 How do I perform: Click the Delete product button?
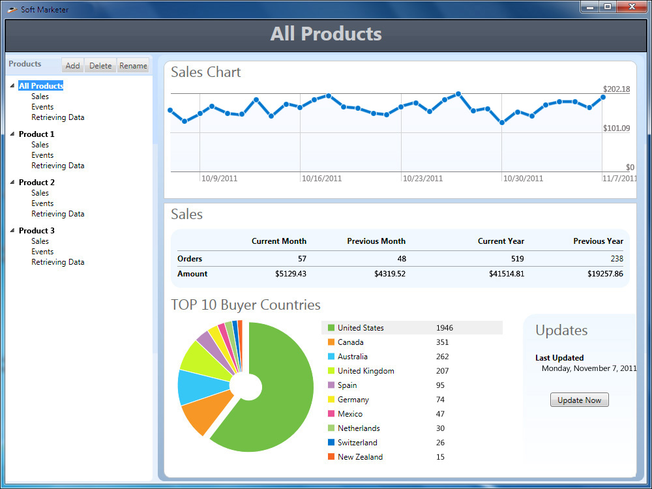point(100,65)
